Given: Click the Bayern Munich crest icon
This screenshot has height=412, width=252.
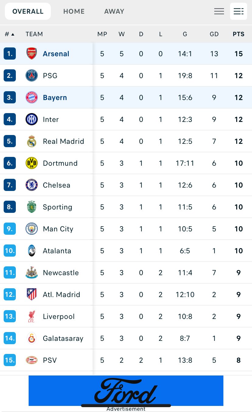Looking at the screenshot, I should tap(32, 98).
